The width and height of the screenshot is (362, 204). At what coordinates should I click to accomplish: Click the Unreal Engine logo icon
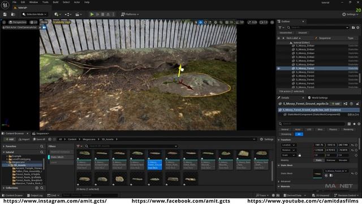click(x=5, y=5)
